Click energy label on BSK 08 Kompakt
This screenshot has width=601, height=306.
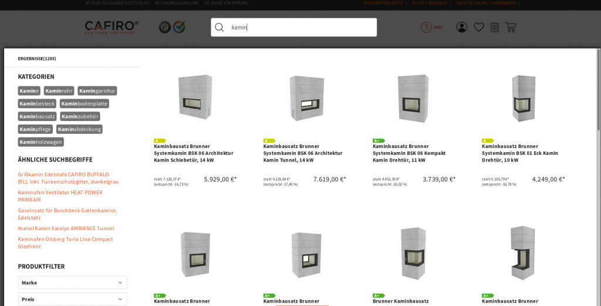pos(379,141)
